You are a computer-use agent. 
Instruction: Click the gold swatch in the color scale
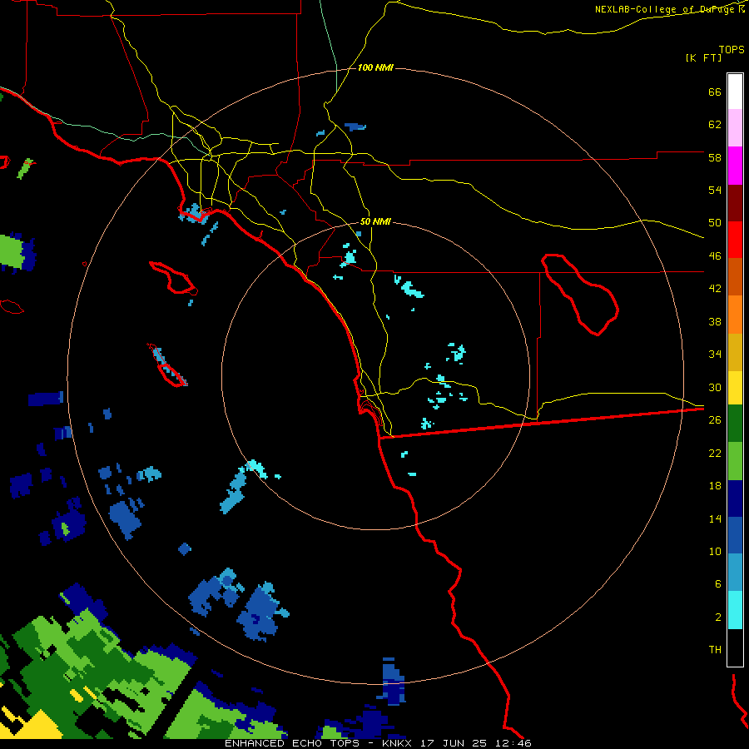click(735, 352)
